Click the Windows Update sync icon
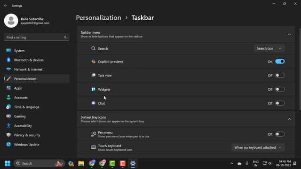Image resolution: width=301 pixels, height=169 pixels. pos(8,144)
